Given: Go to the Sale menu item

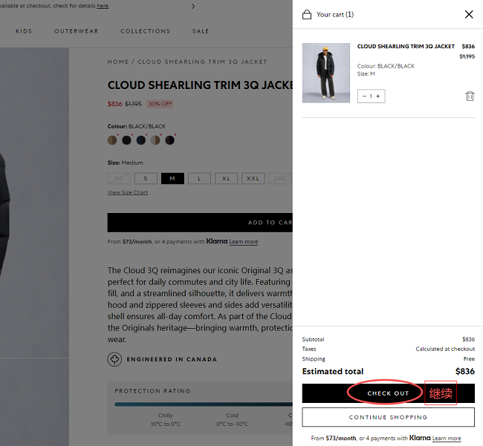Looking at the screenshot, I should [201, 31].
